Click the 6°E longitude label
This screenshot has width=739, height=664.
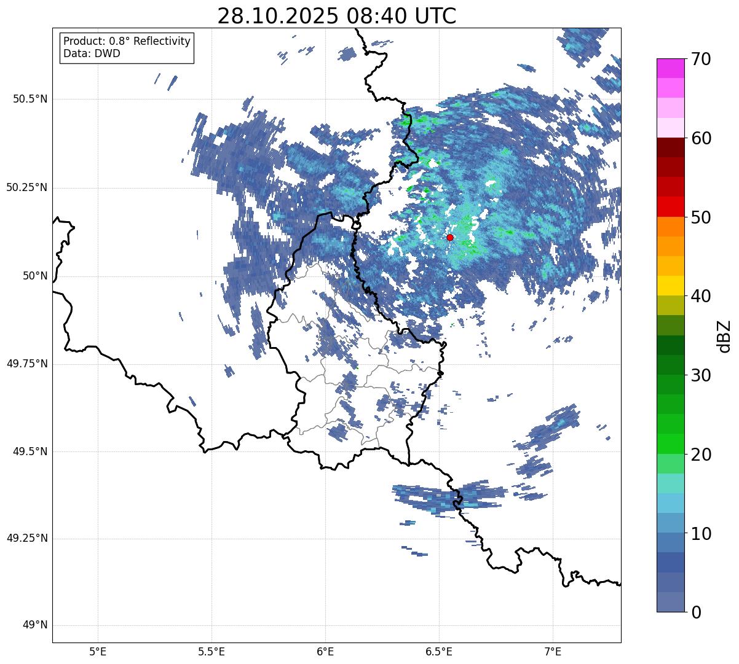coord(325,652)
